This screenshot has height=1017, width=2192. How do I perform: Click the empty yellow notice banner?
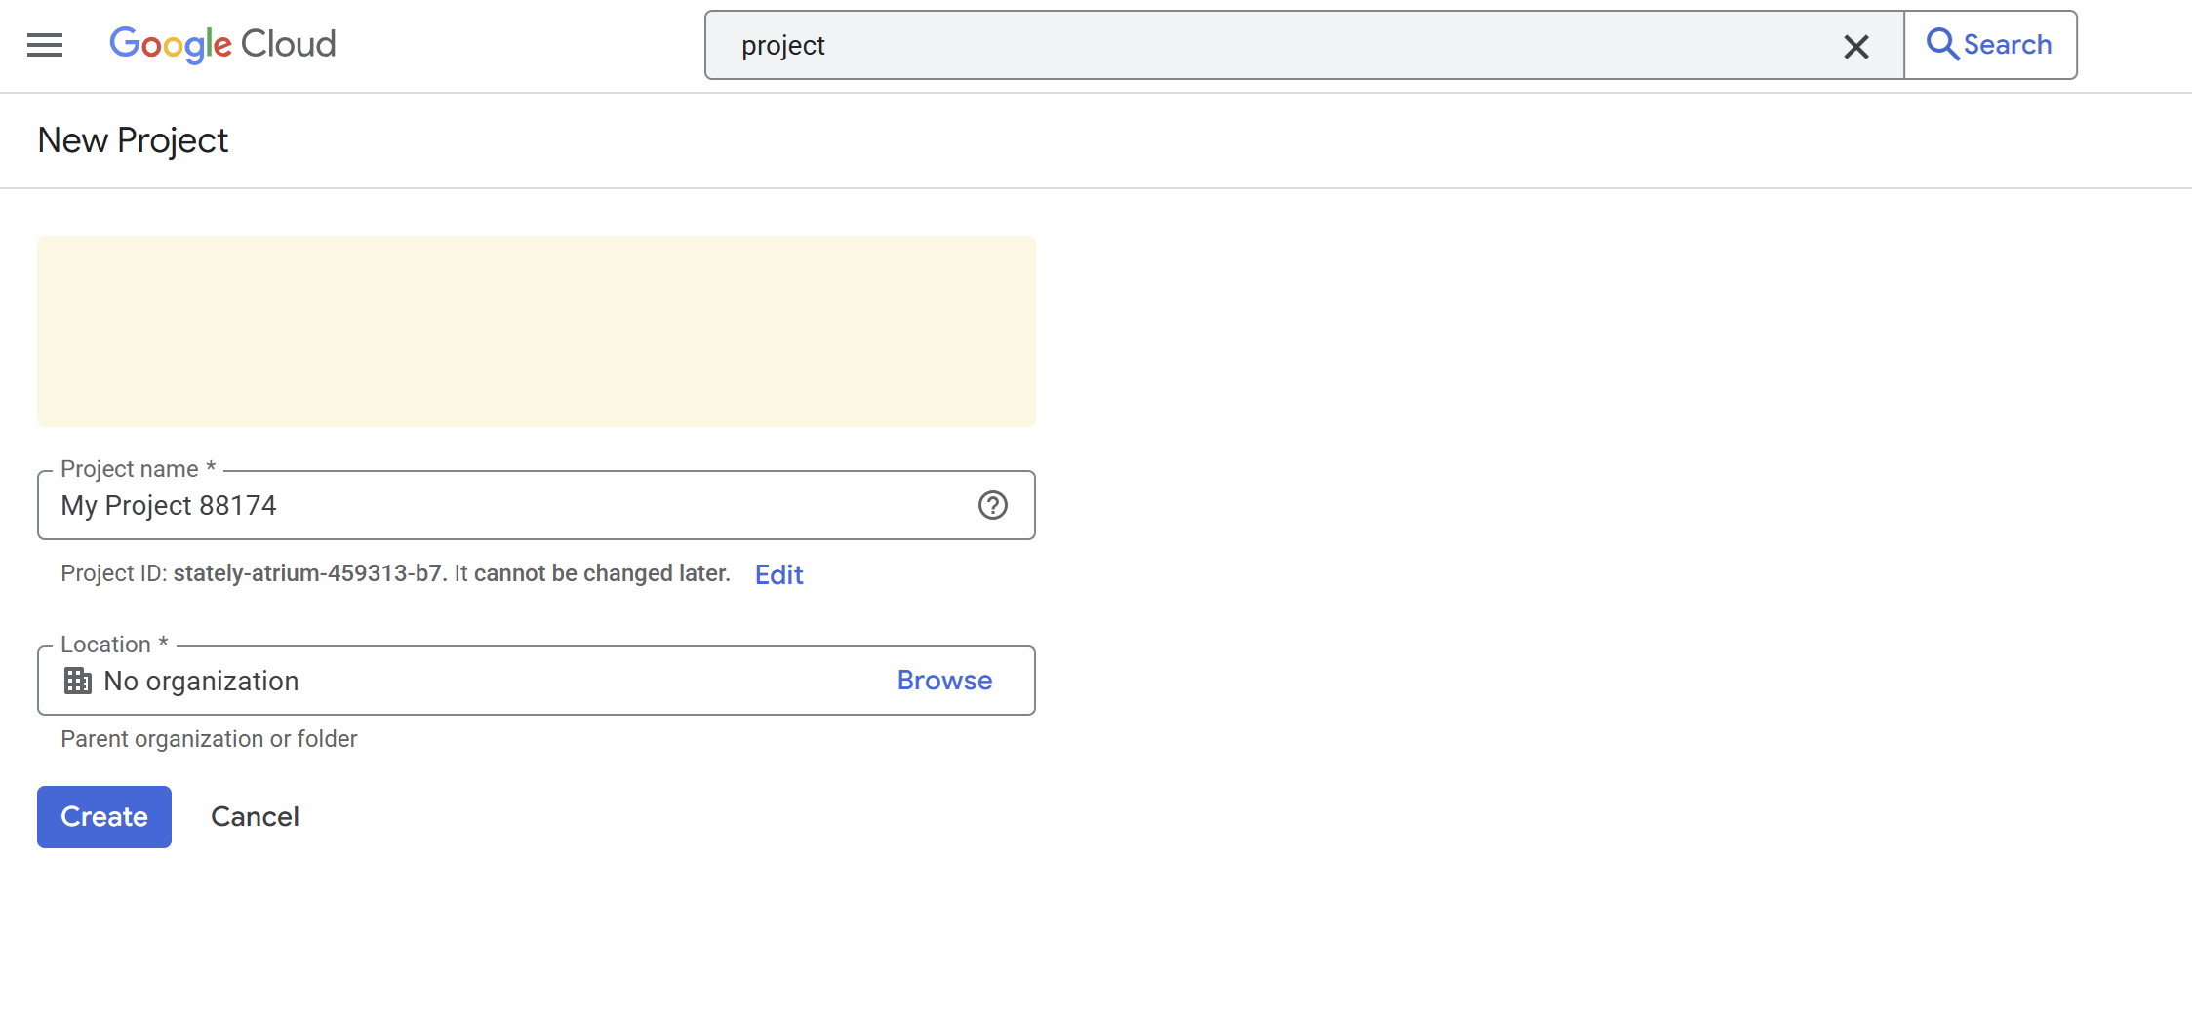point(536,331)
